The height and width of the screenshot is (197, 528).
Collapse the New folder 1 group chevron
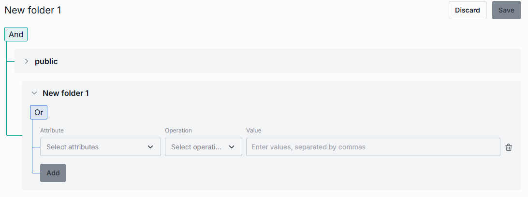click(34, 93)
